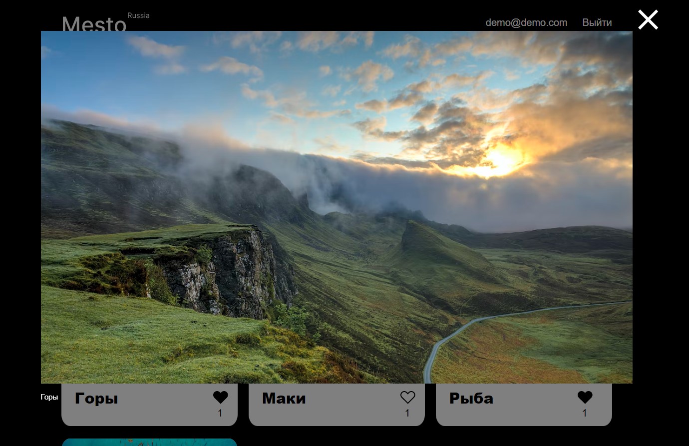The height and width of the screenshot is (446, 689).
Task: Click the Рыба card title
Action: [471, 399]
